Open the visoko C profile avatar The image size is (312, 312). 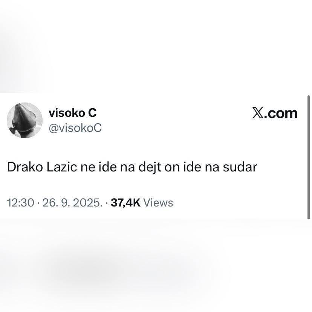click(24, 120)
